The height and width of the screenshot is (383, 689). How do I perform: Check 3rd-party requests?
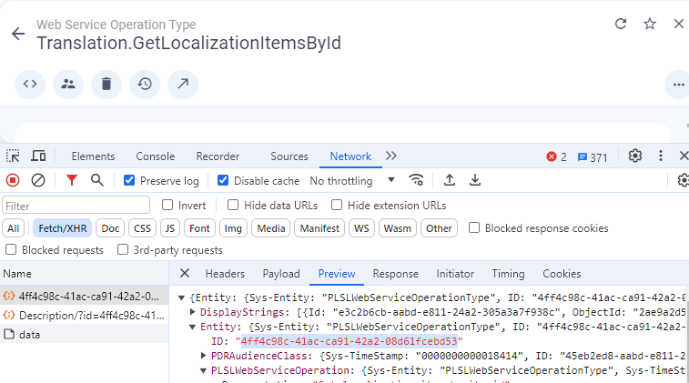pyautogui.click(x=123, y=250)
